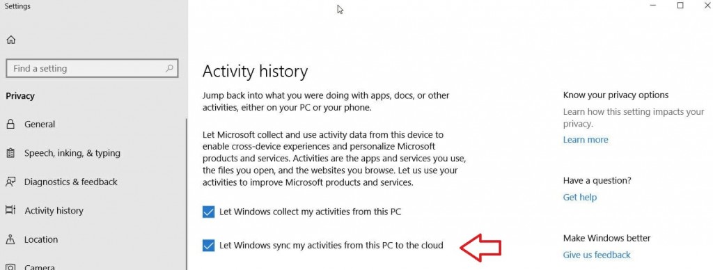
Task: Click Diagnostics & feedback icon
Action: [10, 182]
